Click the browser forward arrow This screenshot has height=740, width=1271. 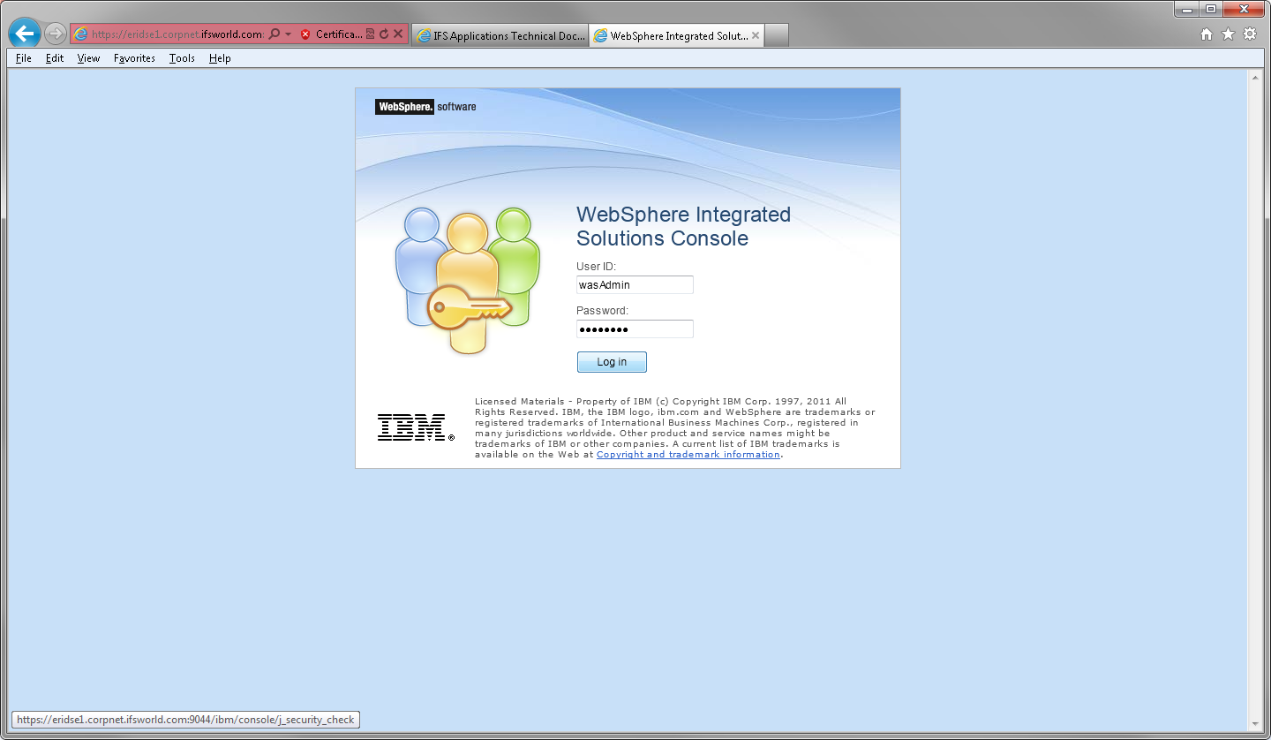[x=56, y=34]
